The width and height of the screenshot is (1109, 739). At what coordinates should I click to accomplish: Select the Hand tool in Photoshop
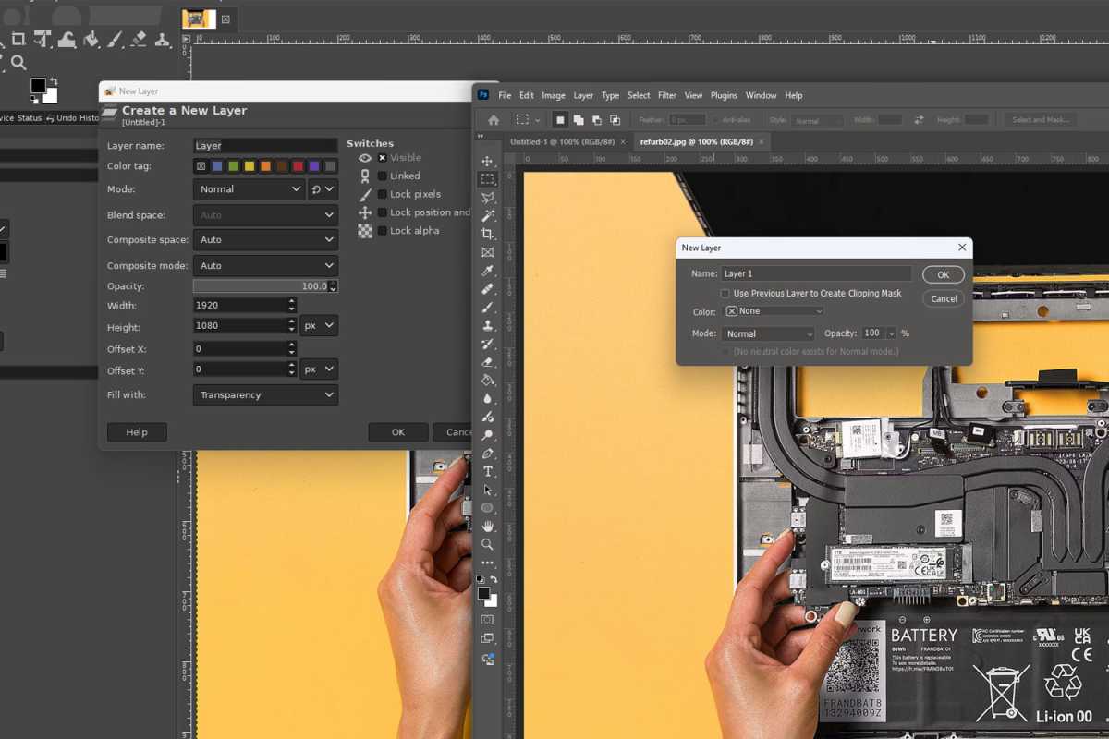487,522
